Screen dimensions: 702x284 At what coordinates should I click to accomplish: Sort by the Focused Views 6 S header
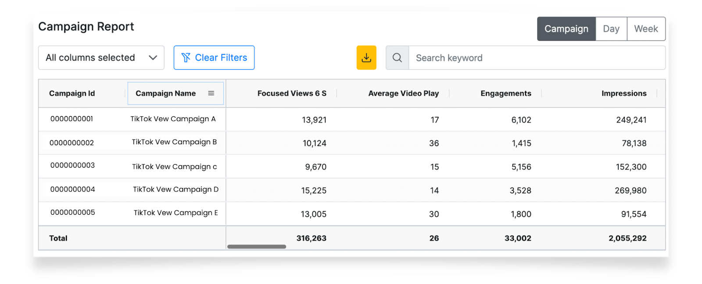point(292,93)
